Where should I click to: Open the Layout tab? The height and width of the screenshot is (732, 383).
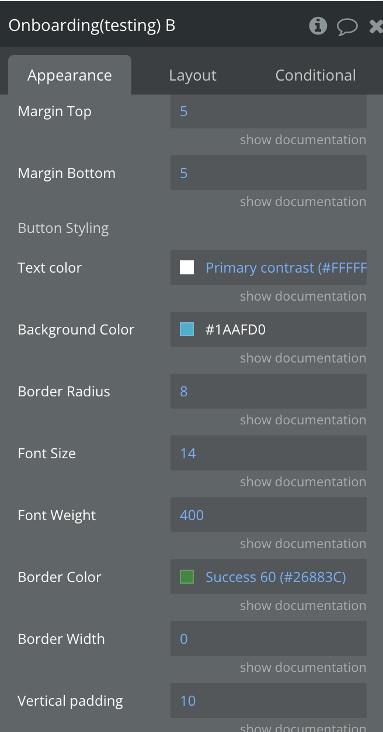(192, 75)
